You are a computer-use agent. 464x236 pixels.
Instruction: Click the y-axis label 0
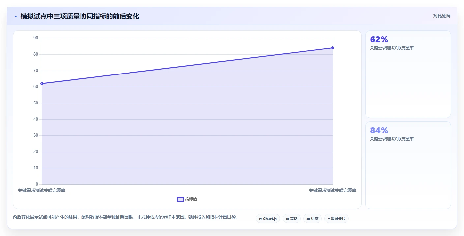pos(37,184)
